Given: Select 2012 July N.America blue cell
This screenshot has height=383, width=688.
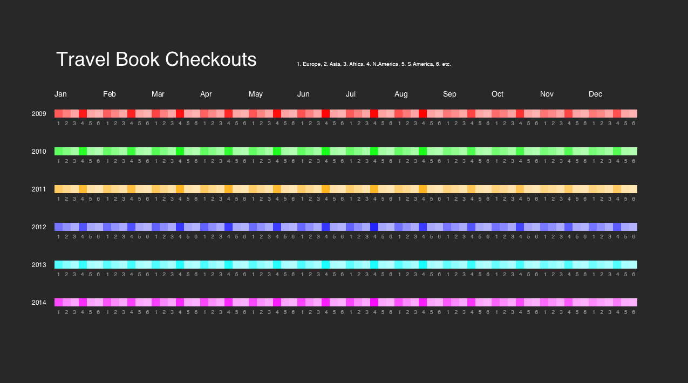Looking at the screenshot, I should click(x=374, y=227).
